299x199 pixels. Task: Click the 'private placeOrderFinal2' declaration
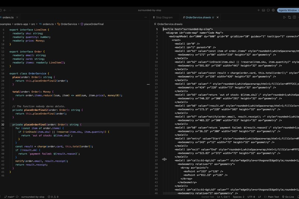47,110
